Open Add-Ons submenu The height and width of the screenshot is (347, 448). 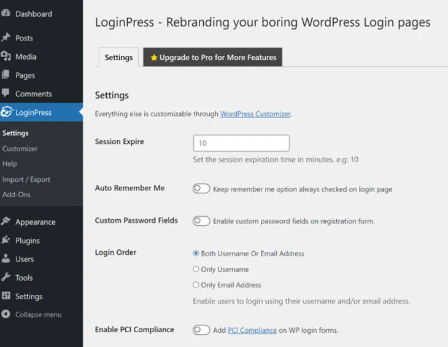(17, 195)
